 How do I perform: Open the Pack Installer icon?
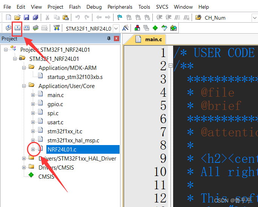click(x=174, y=28)
